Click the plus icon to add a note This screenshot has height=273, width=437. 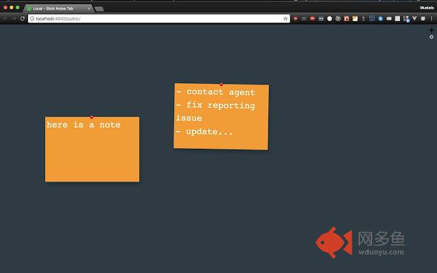432,30
